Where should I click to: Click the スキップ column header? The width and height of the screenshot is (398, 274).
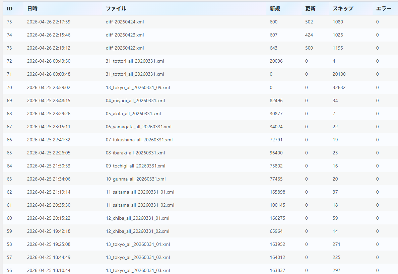(x=343, y=9)
